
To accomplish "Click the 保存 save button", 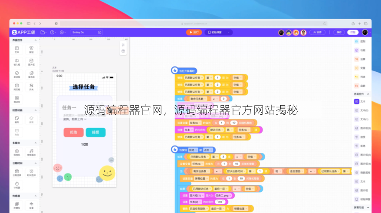I will (339, 32).
